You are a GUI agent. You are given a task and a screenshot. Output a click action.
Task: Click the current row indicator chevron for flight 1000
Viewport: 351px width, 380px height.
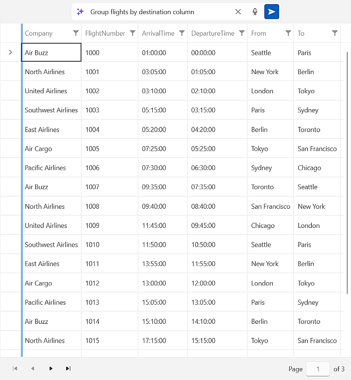click(10, 53)
